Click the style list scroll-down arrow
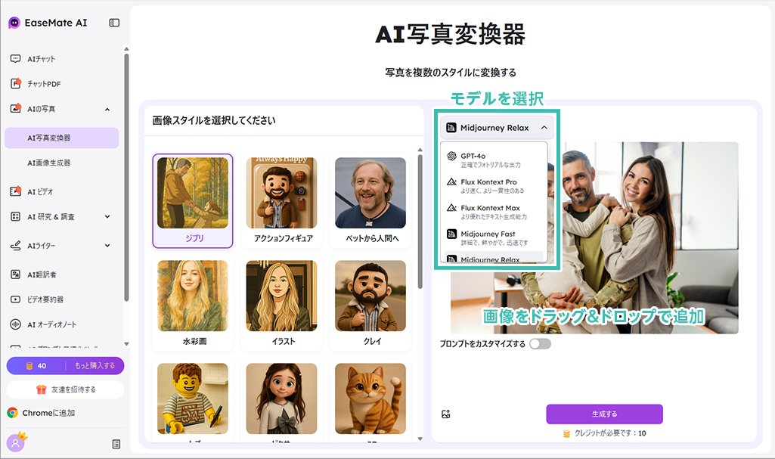 [420, 439]
